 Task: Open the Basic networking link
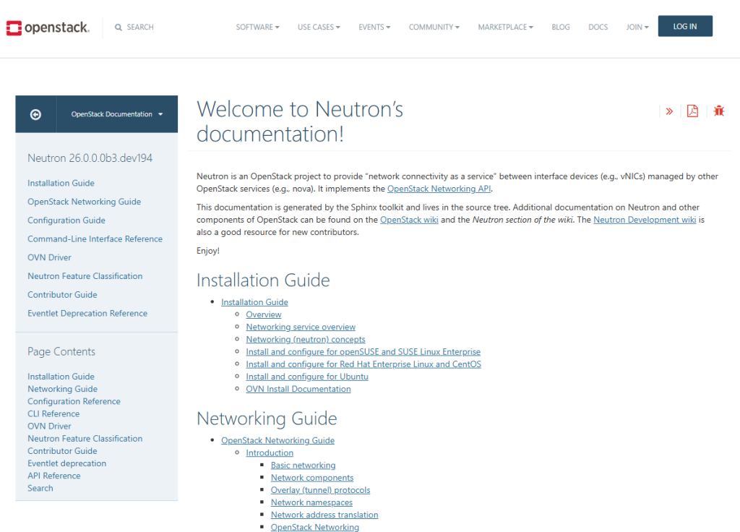click(303, 465)
